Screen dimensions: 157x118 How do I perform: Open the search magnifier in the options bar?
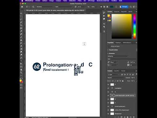coord(131,7)
